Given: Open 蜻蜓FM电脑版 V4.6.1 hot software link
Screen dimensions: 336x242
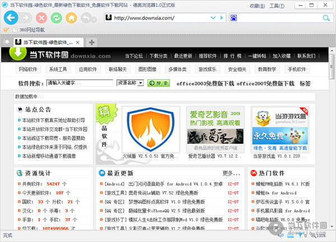Looking at the screenshot, I should point(283,184).
